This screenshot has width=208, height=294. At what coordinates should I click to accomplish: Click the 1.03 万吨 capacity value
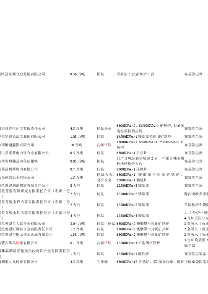[77, 137]
